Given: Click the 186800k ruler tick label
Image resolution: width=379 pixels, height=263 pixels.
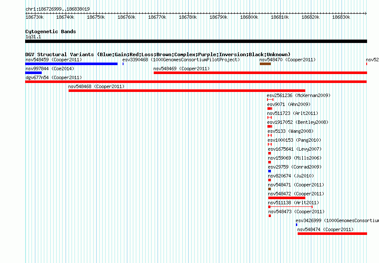Looking at the screenshot, I should click(249, 17).
